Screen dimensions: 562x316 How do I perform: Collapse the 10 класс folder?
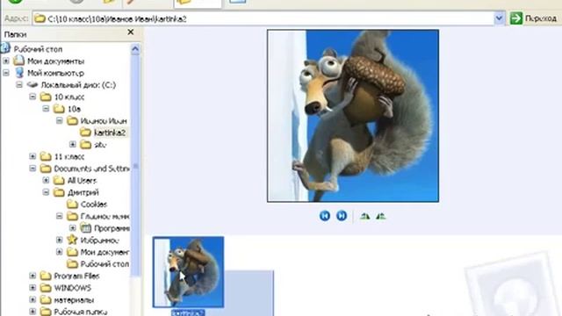click(32, 97)
